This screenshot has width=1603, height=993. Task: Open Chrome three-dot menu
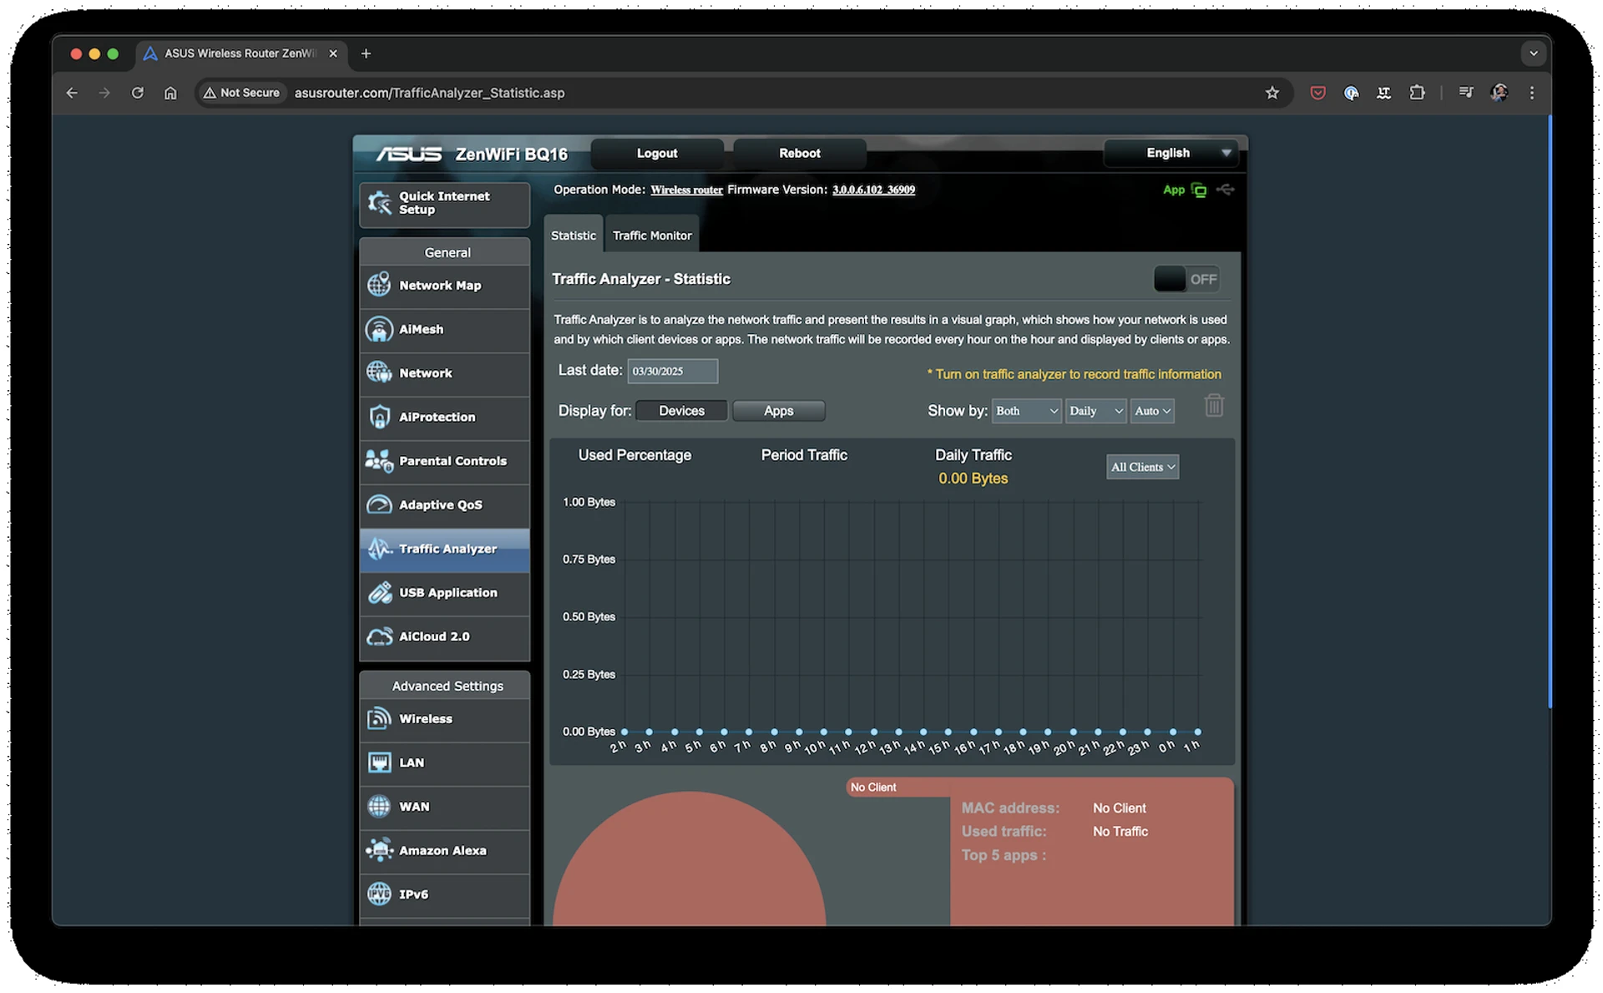[1531, 93]
